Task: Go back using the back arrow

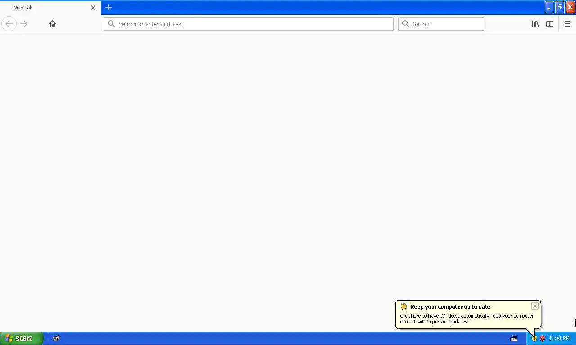Action: coord(9,24)
